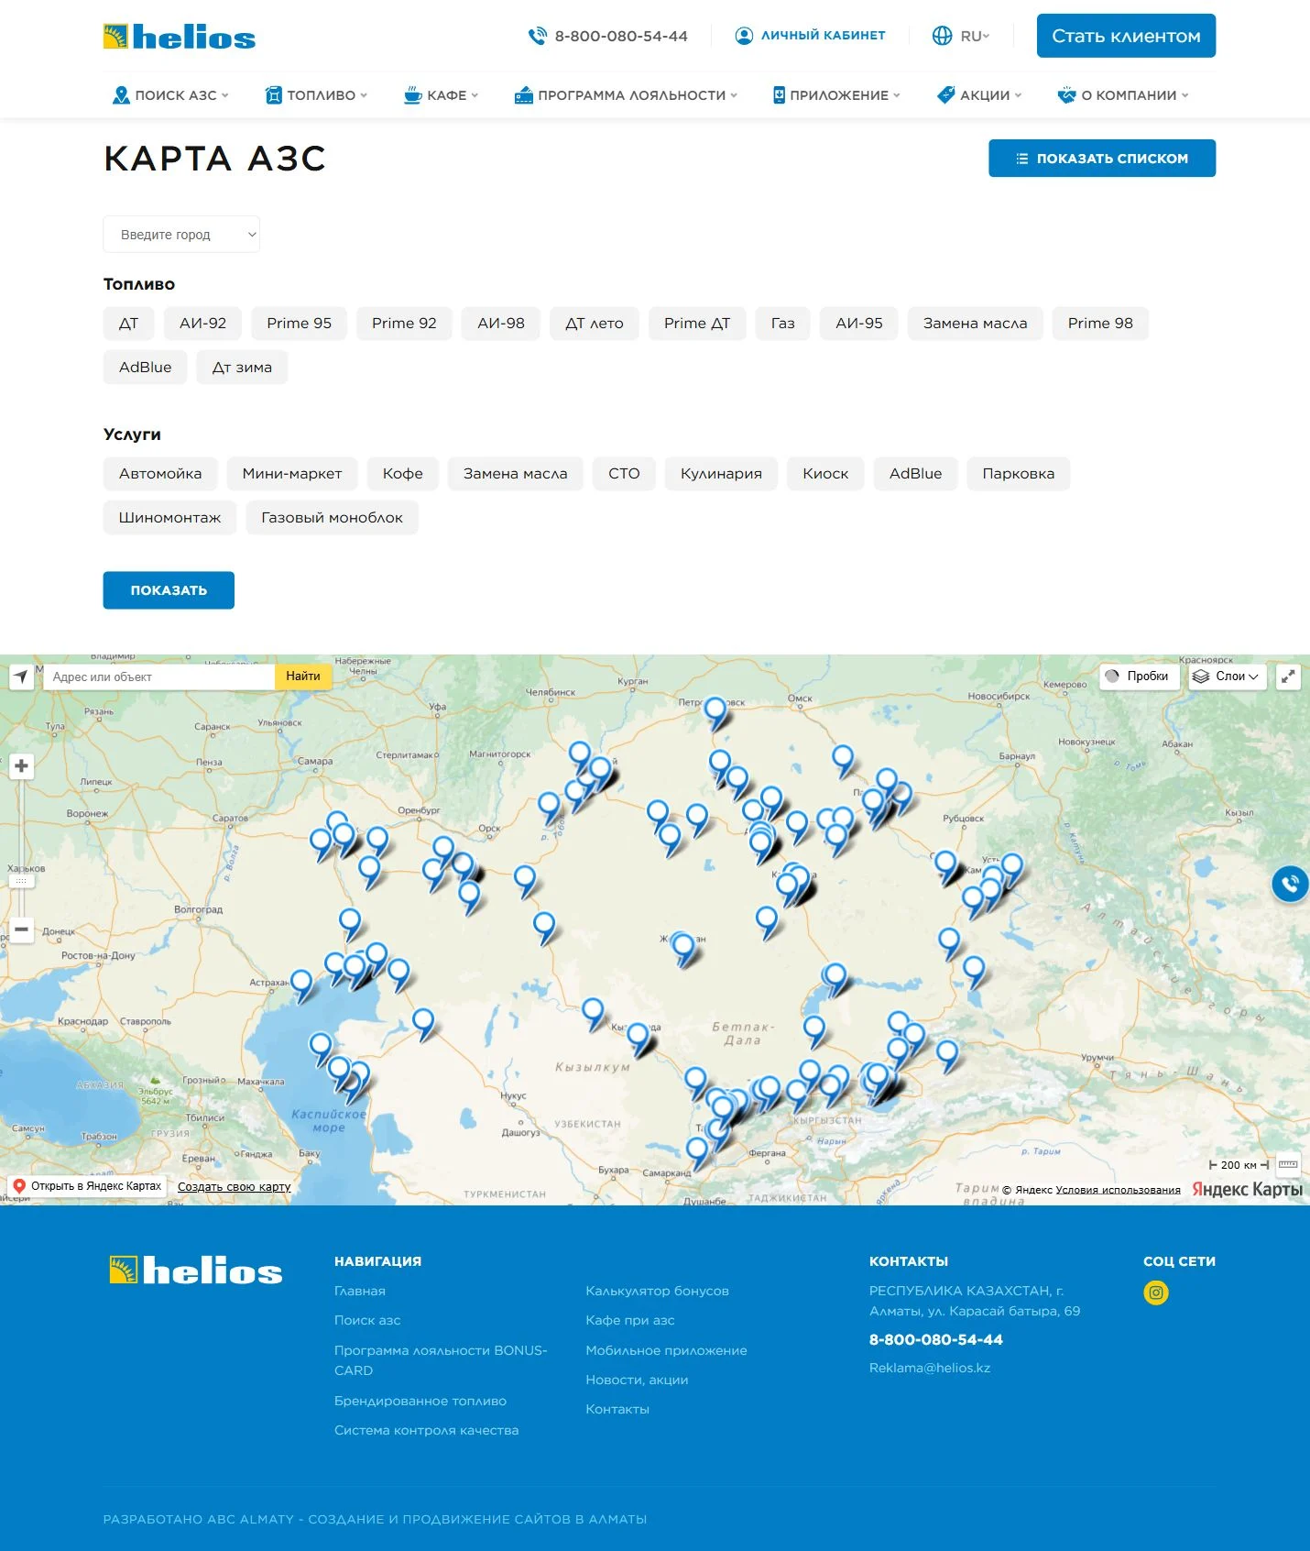1310x1551 pixels.
Task: Expand the Слои map layers dropdown
Action: point(1228,676)
